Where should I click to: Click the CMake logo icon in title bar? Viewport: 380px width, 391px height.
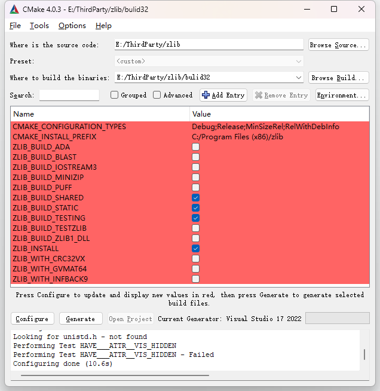[14, 10]
